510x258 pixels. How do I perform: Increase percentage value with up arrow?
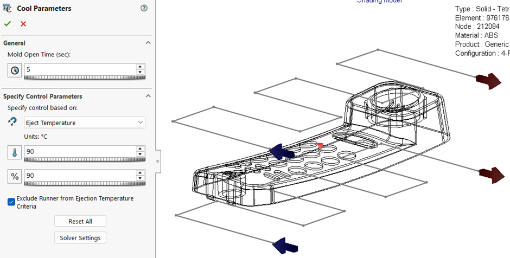click(140, 173)
